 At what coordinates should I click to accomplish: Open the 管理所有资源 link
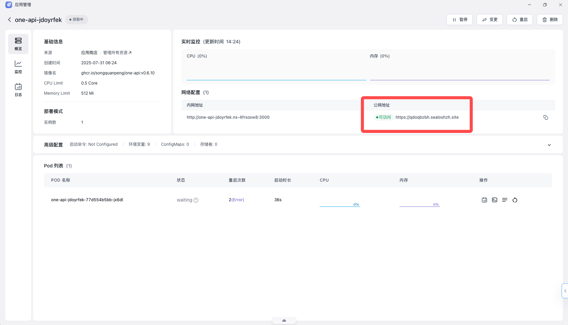click(117, 53)
